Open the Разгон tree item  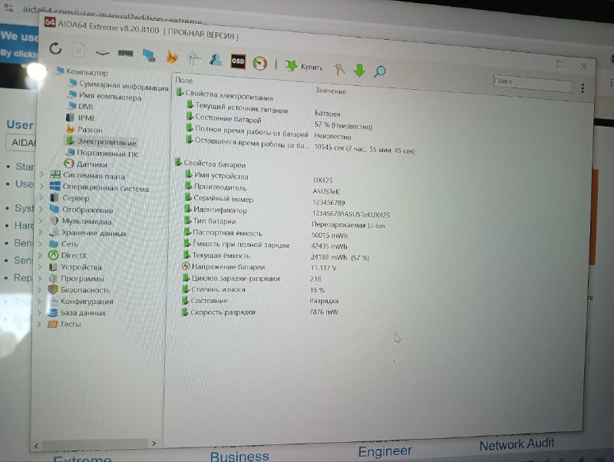pos(90,130)
